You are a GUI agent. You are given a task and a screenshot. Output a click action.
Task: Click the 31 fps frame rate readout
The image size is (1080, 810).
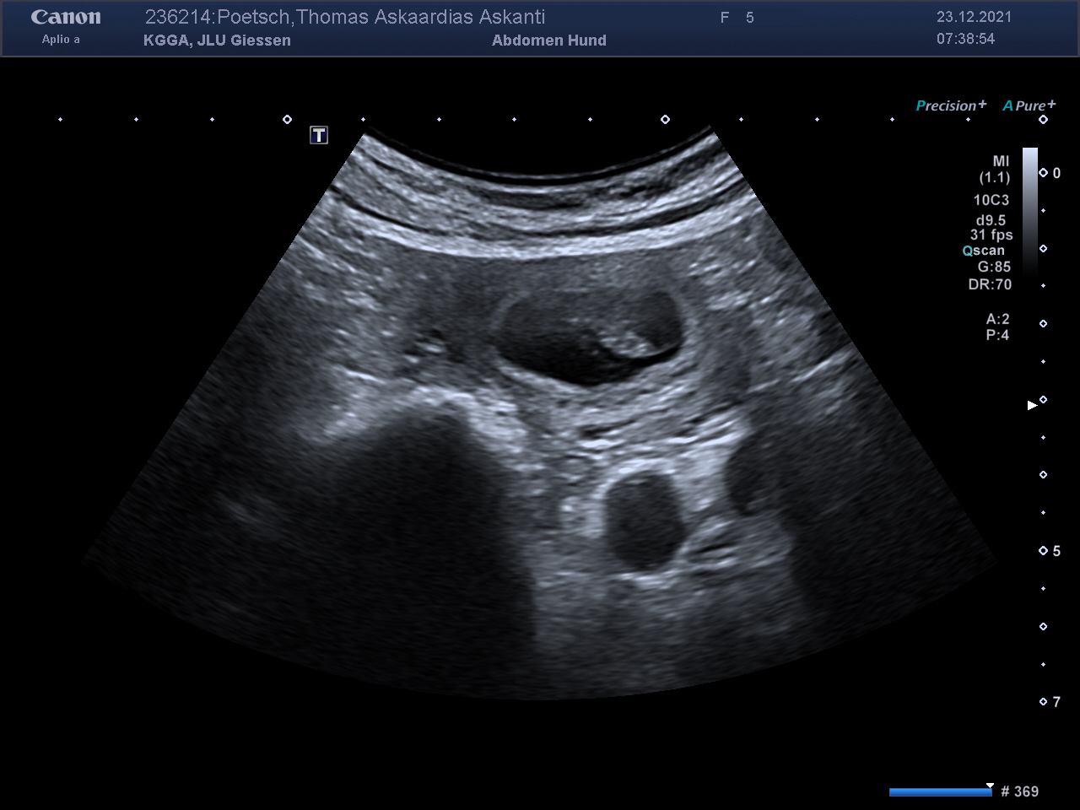point(991,235)
